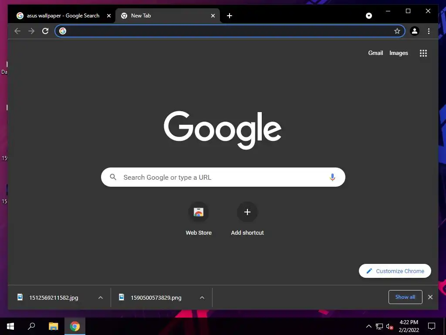This screenshot has width=446, height=335.
Task: Click the Search Google or type a URL box
Action: coord(223,177)
